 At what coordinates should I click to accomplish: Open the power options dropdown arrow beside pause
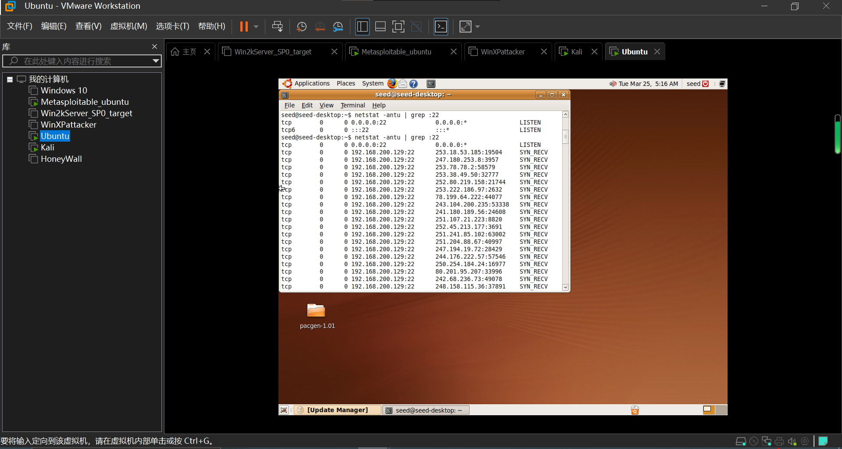point(256,27)
